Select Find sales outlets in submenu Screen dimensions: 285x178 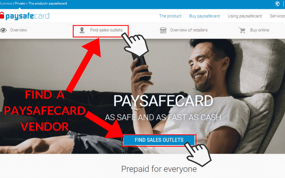coord(106,30)
